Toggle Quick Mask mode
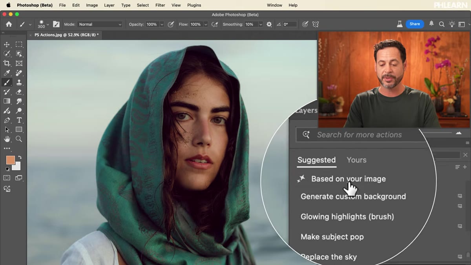The width and height of the screenshot is (471, 265). [7, 178]
